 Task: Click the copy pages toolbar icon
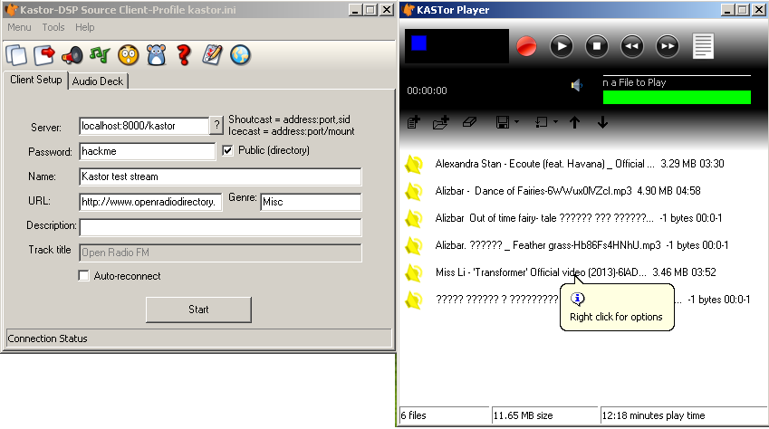click(x=16, y=55)
